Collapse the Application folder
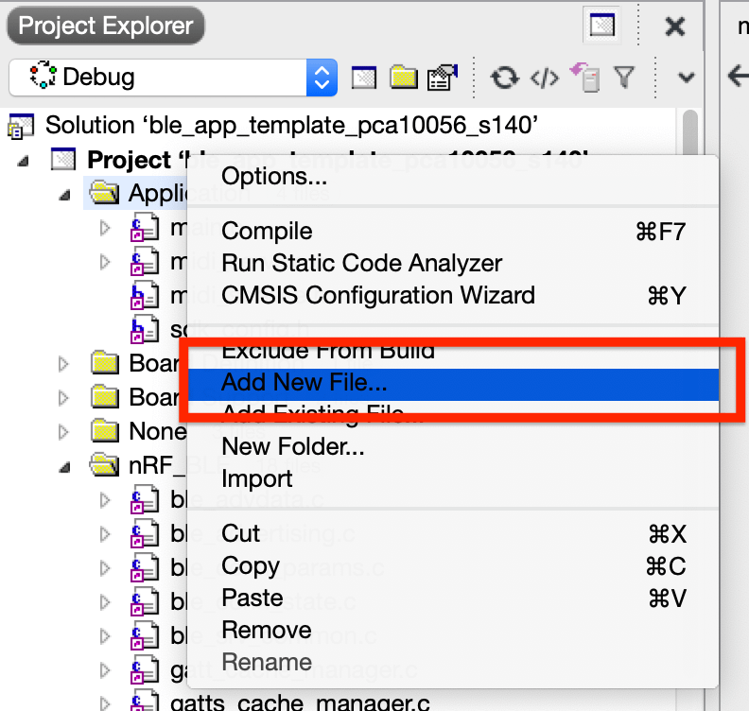The height and width of the screenshot is (711, 749). (x=64, y=195)
